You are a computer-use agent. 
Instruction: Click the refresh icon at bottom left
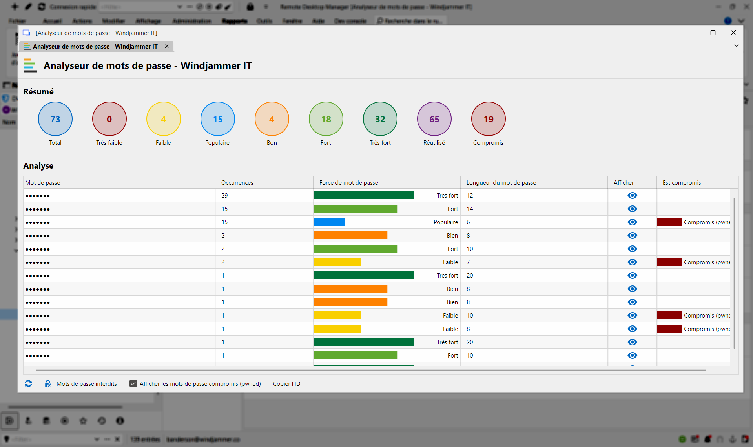tap(28, 383)
